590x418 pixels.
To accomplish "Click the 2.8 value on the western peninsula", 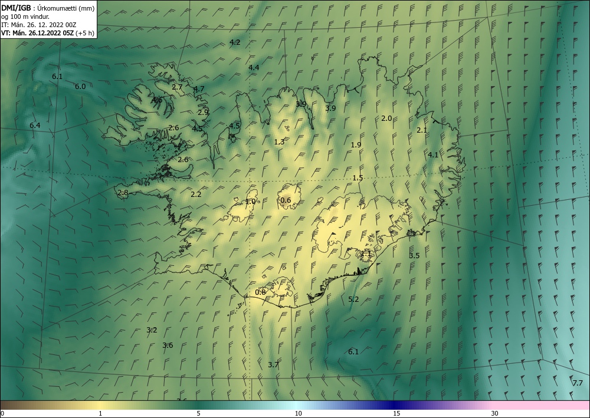I will 123,193.
